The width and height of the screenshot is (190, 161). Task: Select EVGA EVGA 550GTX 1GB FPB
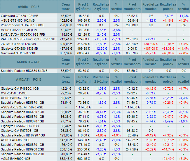(23, 34)
